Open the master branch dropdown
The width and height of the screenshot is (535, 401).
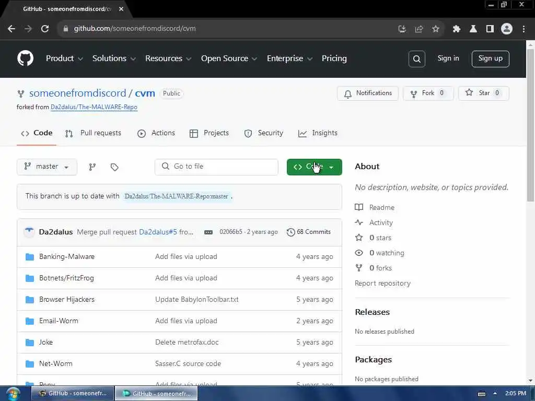tap(46, 167)
